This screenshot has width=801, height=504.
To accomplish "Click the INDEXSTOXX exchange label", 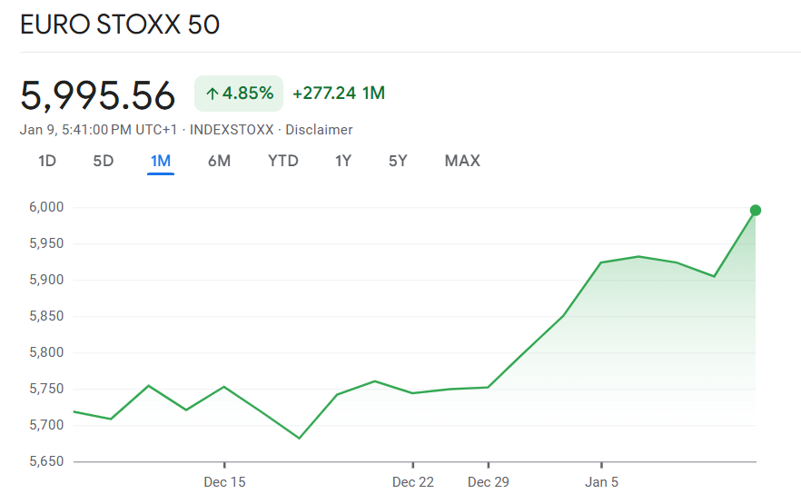I will (x=232, y=130).
